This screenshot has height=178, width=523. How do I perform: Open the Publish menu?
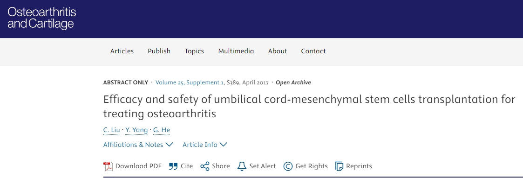[x=159, y=51]
